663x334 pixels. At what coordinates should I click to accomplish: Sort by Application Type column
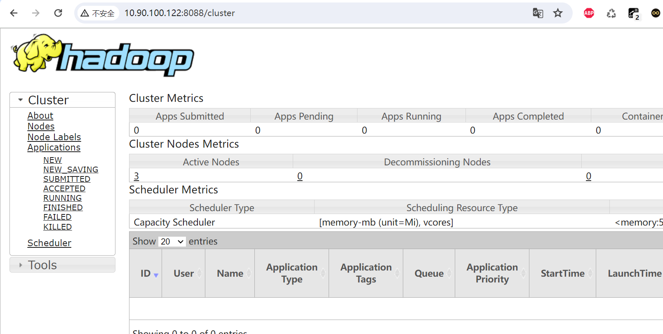[292, 273]
